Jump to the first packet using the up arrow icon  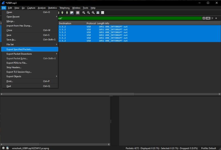pyautogui.click(x=62, y=13)
